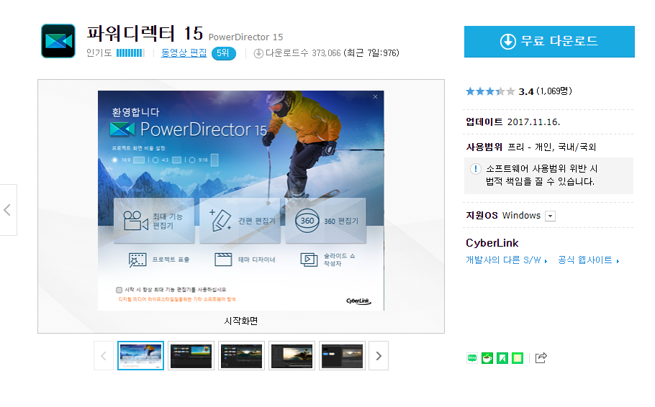Open the 공식 웹사이트 link
Image resolution: width=655 pixels, height=407 pixels.
(x=588, y=260)
